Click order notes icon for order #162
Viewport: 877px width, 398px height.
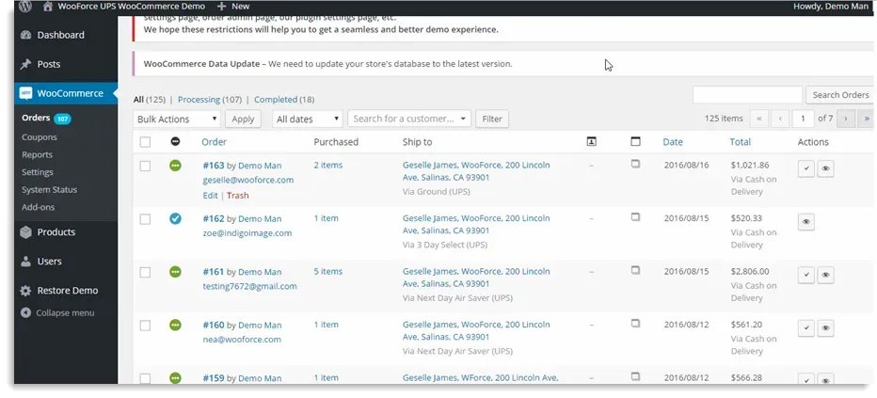coord(635,217)
